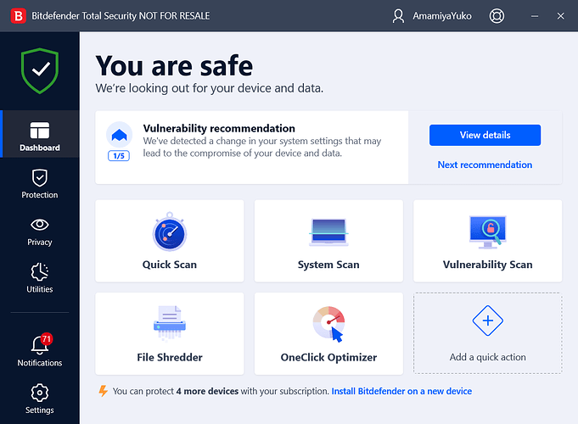Start a Quick Scan
Image resolution: width=578 pixels, height=424 pixels.
(x=170, y=241)
